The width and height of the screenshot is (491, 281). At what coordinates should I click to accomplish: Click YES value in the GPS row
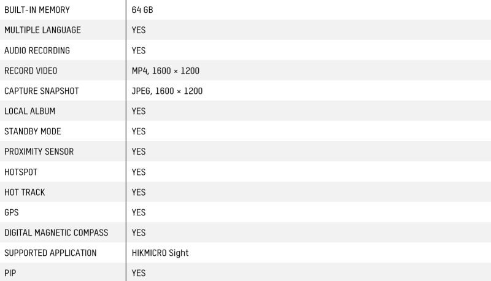[x=139, y=212]
